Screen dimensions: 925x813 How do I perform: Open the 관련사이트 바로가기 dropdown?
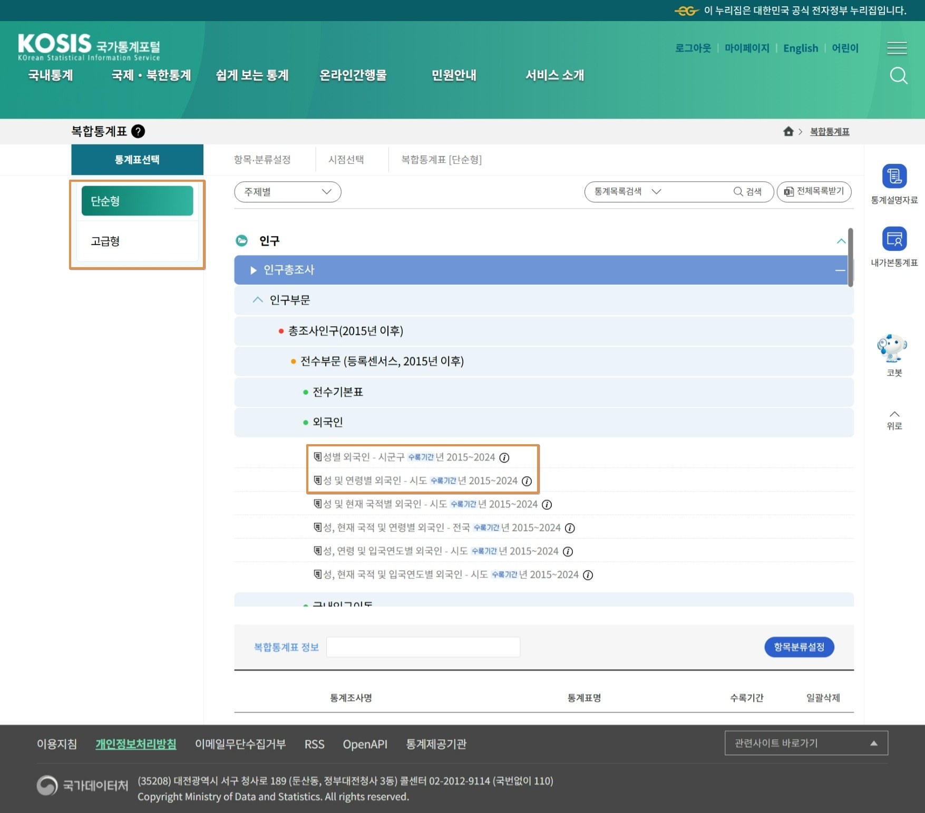[x=806, y=743]
